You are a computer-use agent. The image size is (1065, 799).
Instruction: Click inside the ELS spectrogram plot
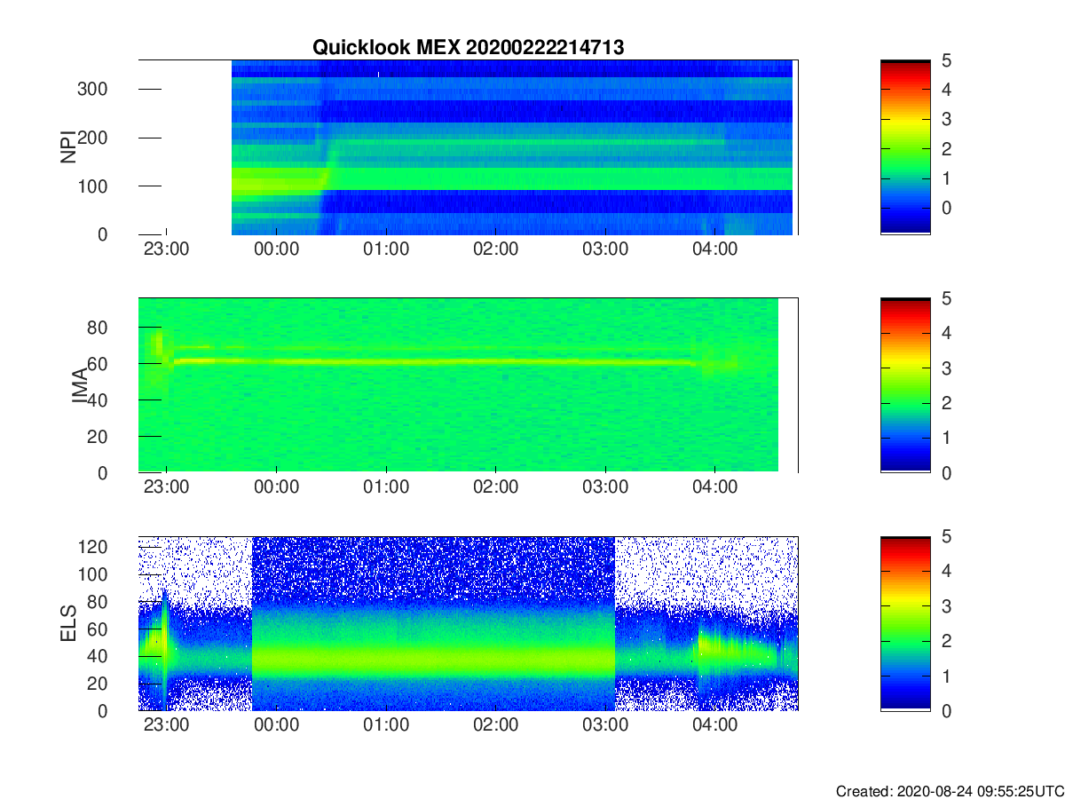tap(469, 623)
